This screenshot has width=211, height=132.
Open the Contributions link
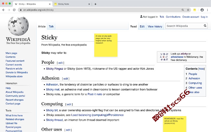(x=173, y=17)
